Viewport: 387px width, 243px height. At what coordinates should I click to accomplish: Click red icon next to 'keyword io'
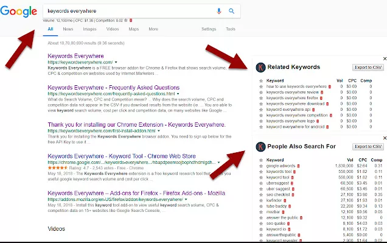point(289,230)
